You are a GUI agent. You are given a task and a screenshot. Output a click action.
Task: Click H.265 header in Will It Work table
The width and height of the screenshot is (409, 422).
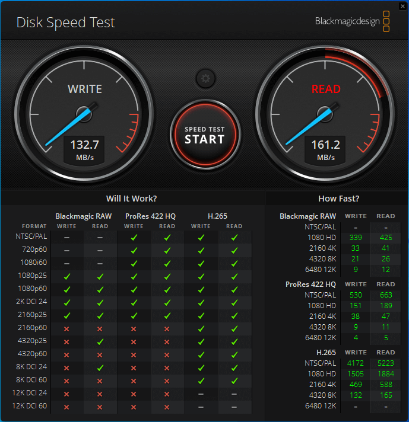[217, 216]
